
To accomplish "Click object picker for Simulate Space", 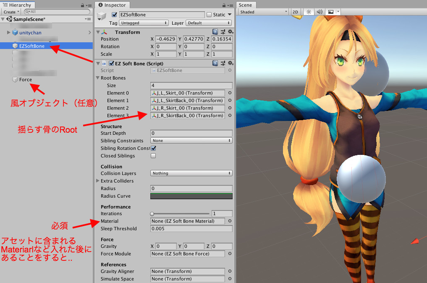I will point(230,279).
